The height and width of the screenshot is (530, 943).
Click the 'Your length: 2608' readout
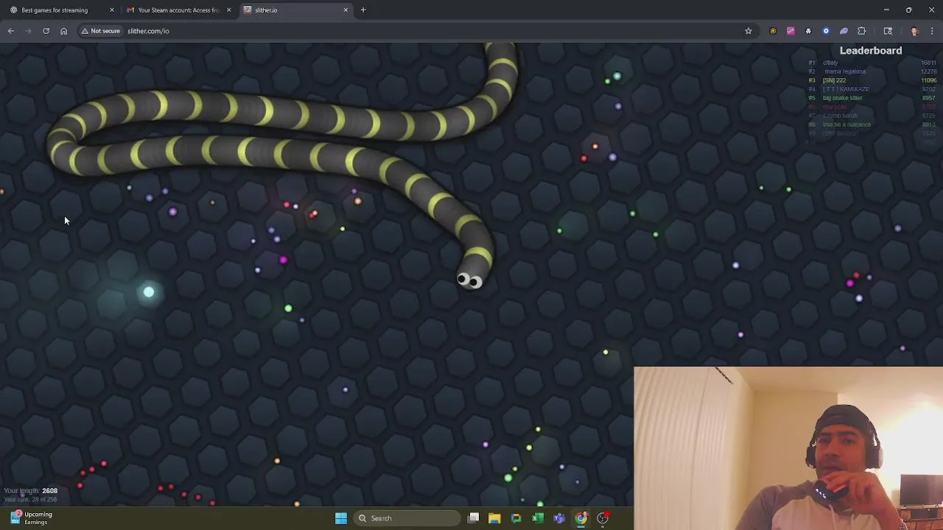pyautogui.click(x=30, y=491)
